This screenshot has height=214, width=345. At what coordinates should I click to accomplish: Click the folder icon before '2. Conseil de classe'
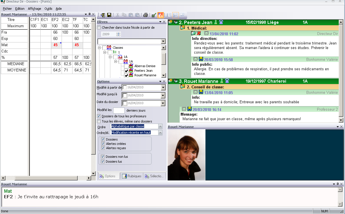tap(183, 87)
